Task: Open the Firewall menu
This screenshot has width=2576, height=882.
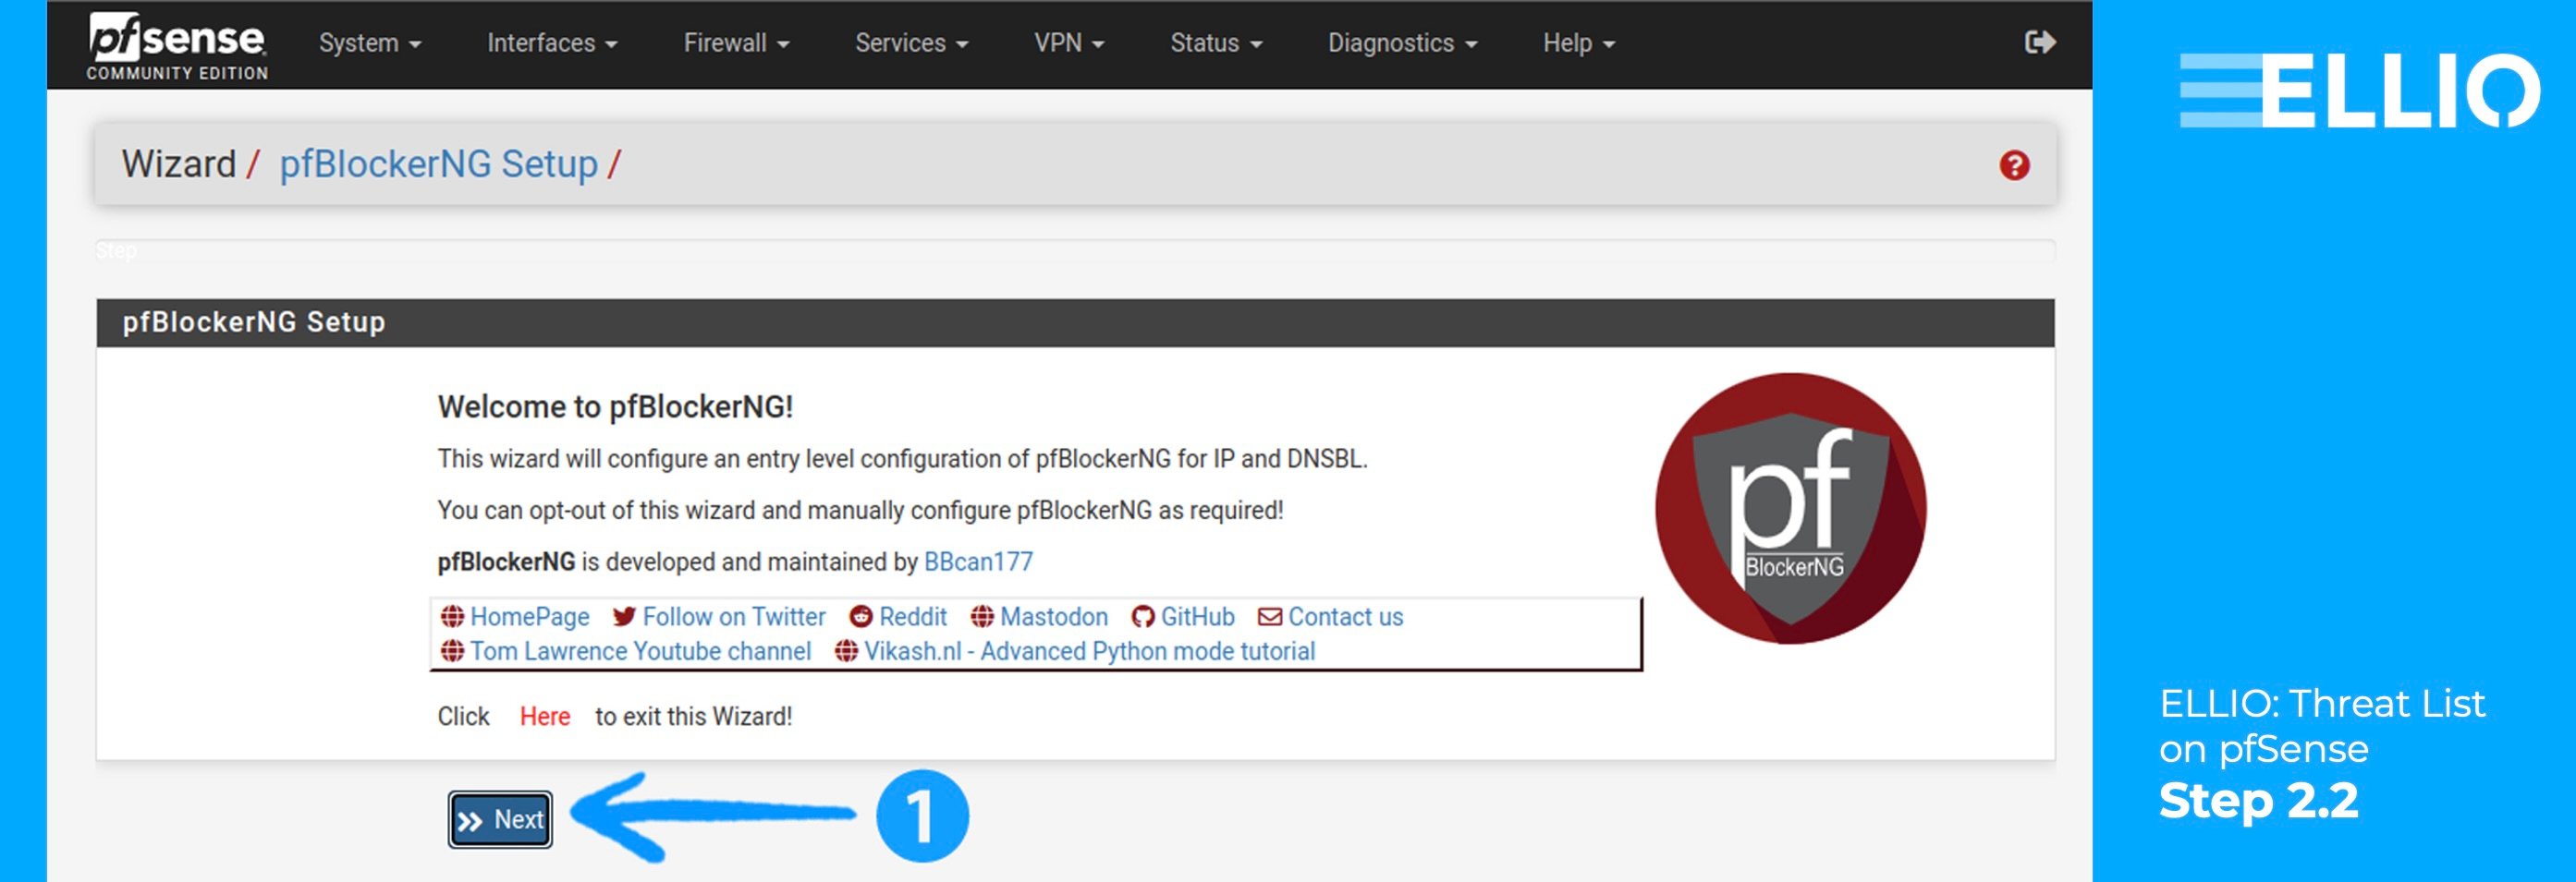Action: [x=736, y=42]
